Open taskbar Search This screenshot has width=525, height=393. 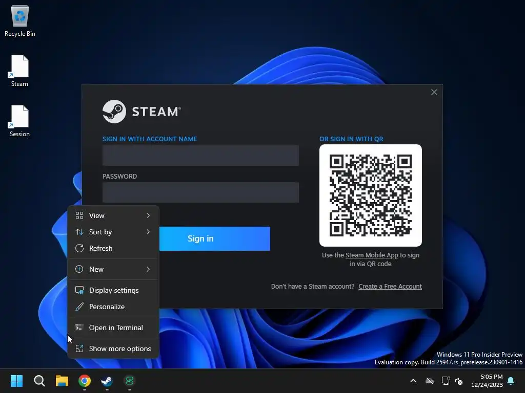coord(39,381)
